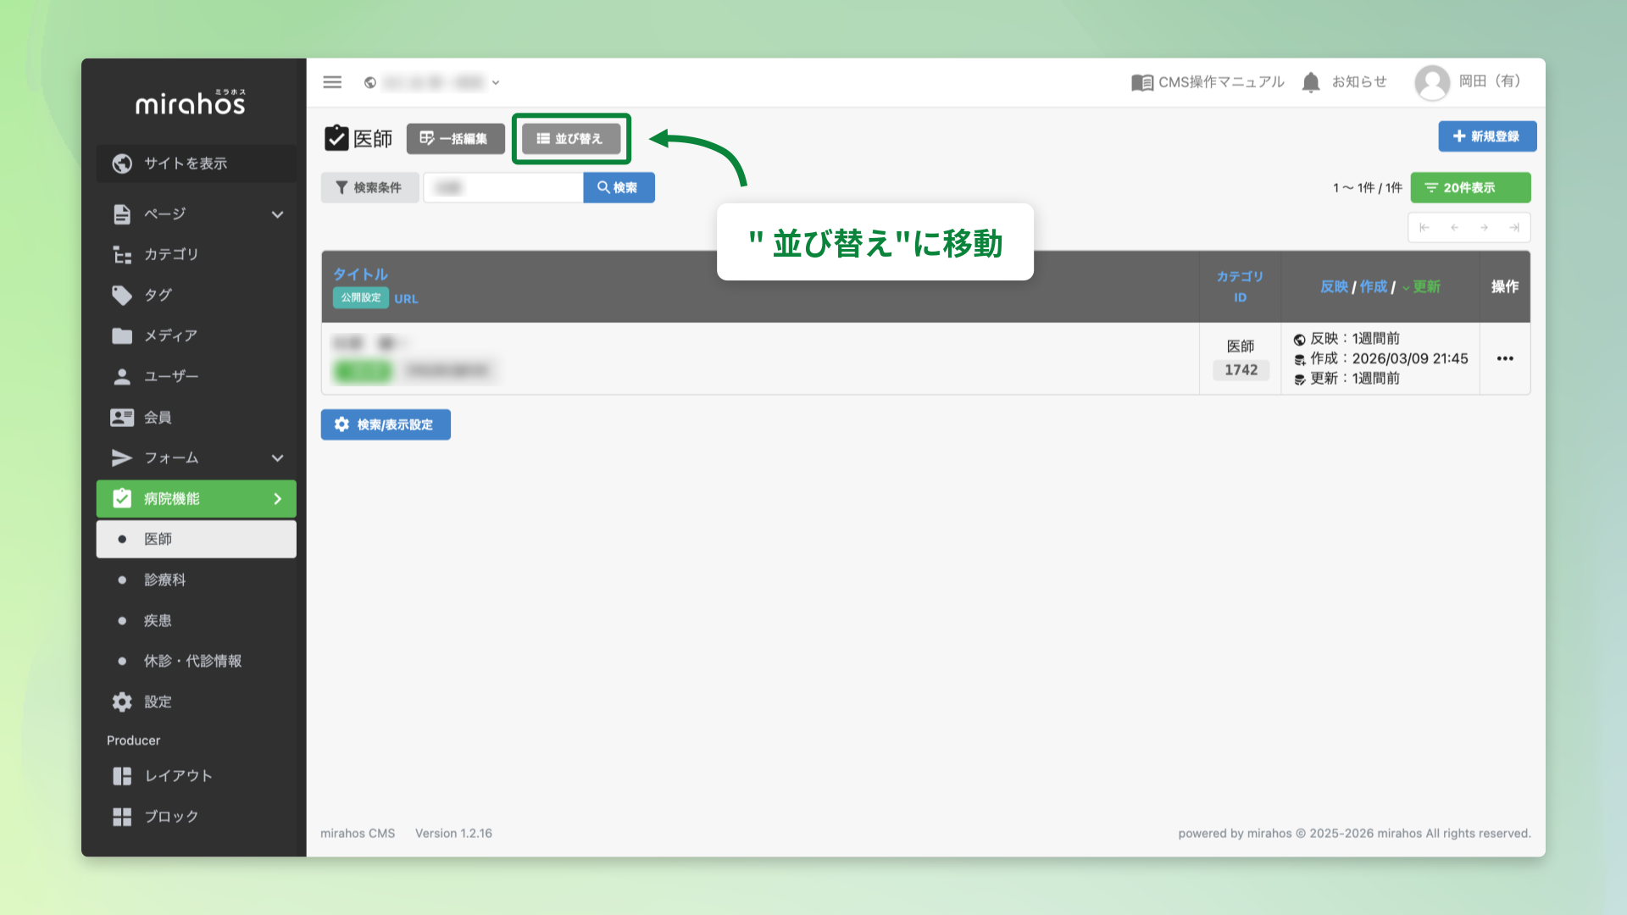The width and height of the screenshot is (1627, 915).
Task: Click the folder icon beside メディア
Action: (x=122, y=335)
